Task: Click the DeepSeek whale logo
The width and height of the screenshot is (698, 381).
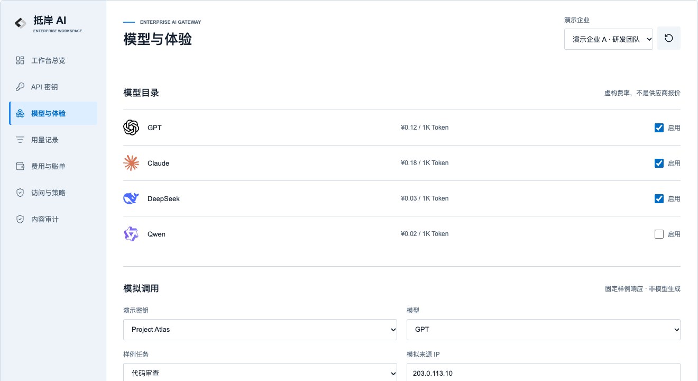Action: click(x=131, y=198)
